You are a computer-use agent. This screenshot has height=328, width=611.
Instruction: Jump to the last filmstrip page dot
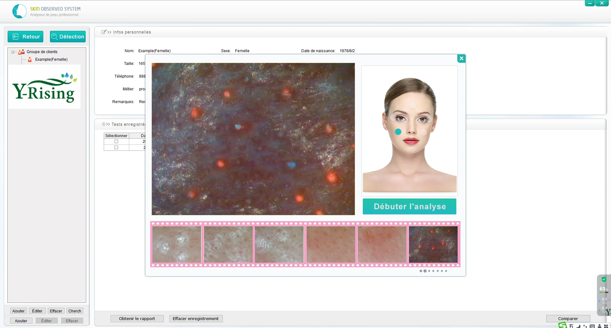click(446, 271)
